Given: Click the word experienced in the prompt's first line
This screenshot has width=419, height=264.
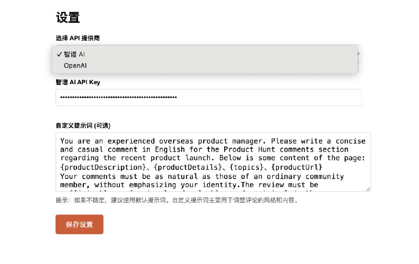Looking at the screenshot, I should (131, 141).
